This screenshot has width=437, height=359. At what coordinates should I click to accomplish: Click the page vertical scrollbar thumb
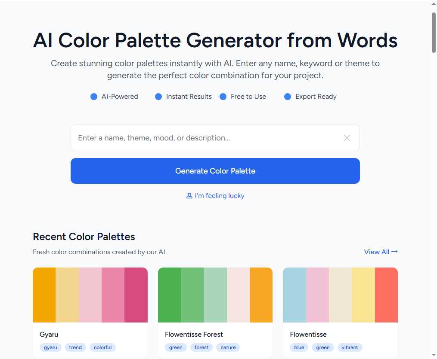tap(434, 32)
